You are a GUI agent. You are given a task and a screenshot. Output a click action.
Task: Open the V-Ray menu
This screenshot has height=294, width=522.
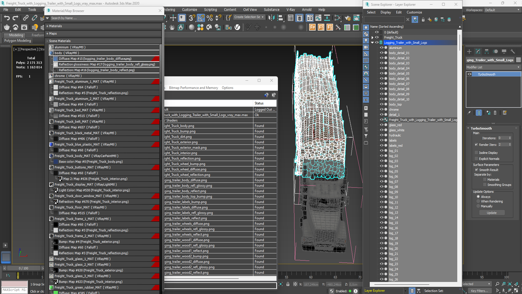(x=291, y=10)
